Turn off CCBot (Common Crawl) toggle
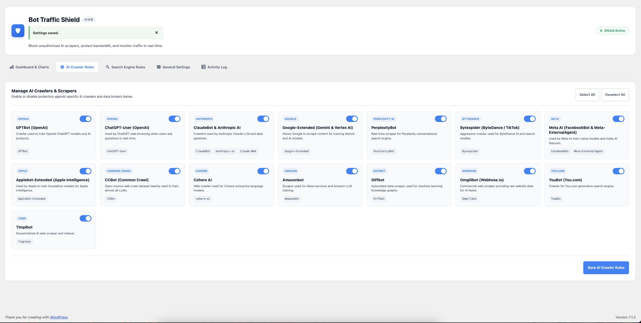The image size is (641, 323). pyautogui.click(x=175, y=171)
